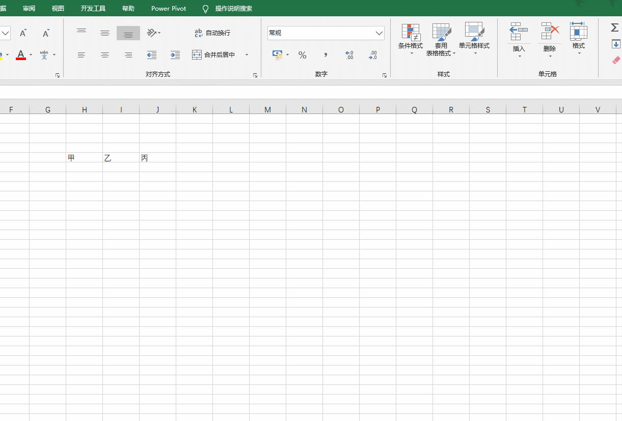622x421 pixels.
Task: Increase decimal places
Action: (349, 55)
